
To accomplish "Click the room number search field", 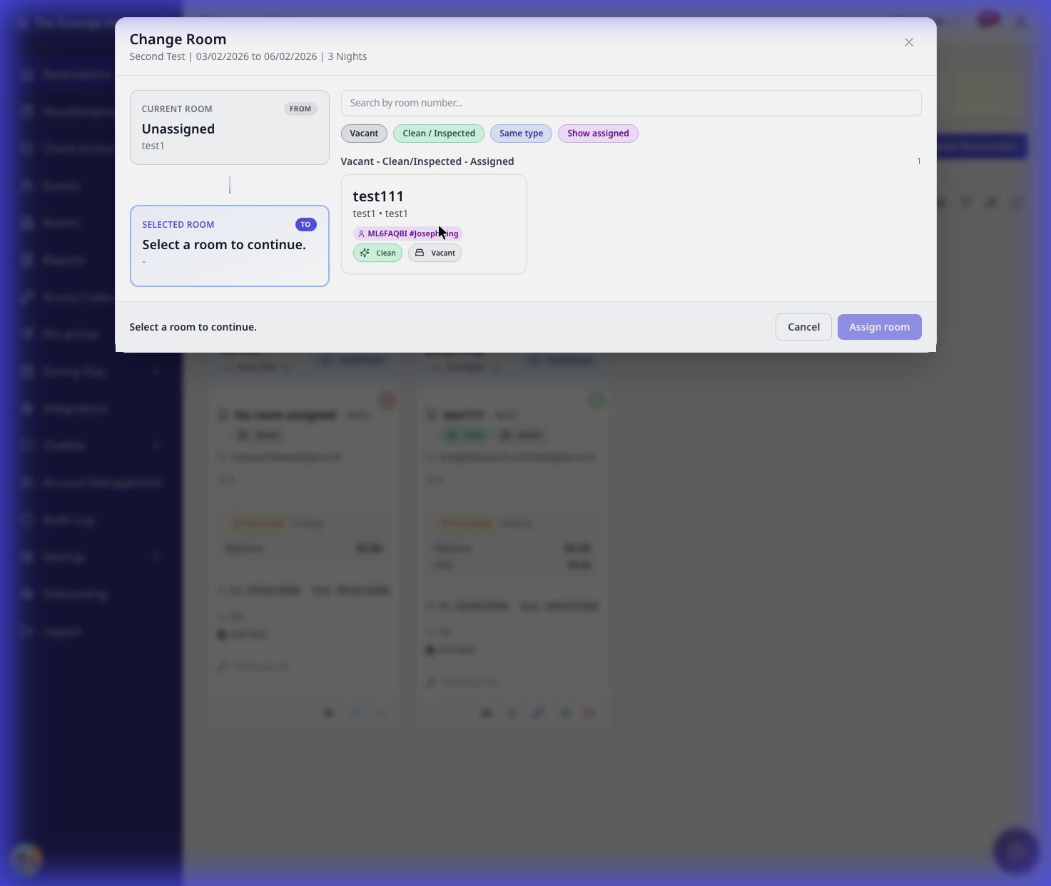I will [x=631, y=102].
